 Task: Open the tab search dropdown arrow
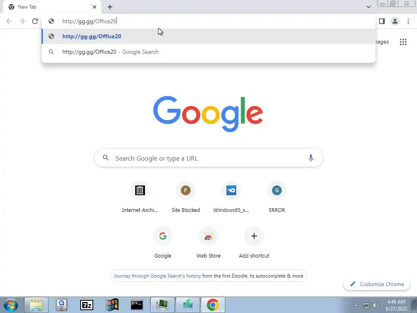point(368,7)
